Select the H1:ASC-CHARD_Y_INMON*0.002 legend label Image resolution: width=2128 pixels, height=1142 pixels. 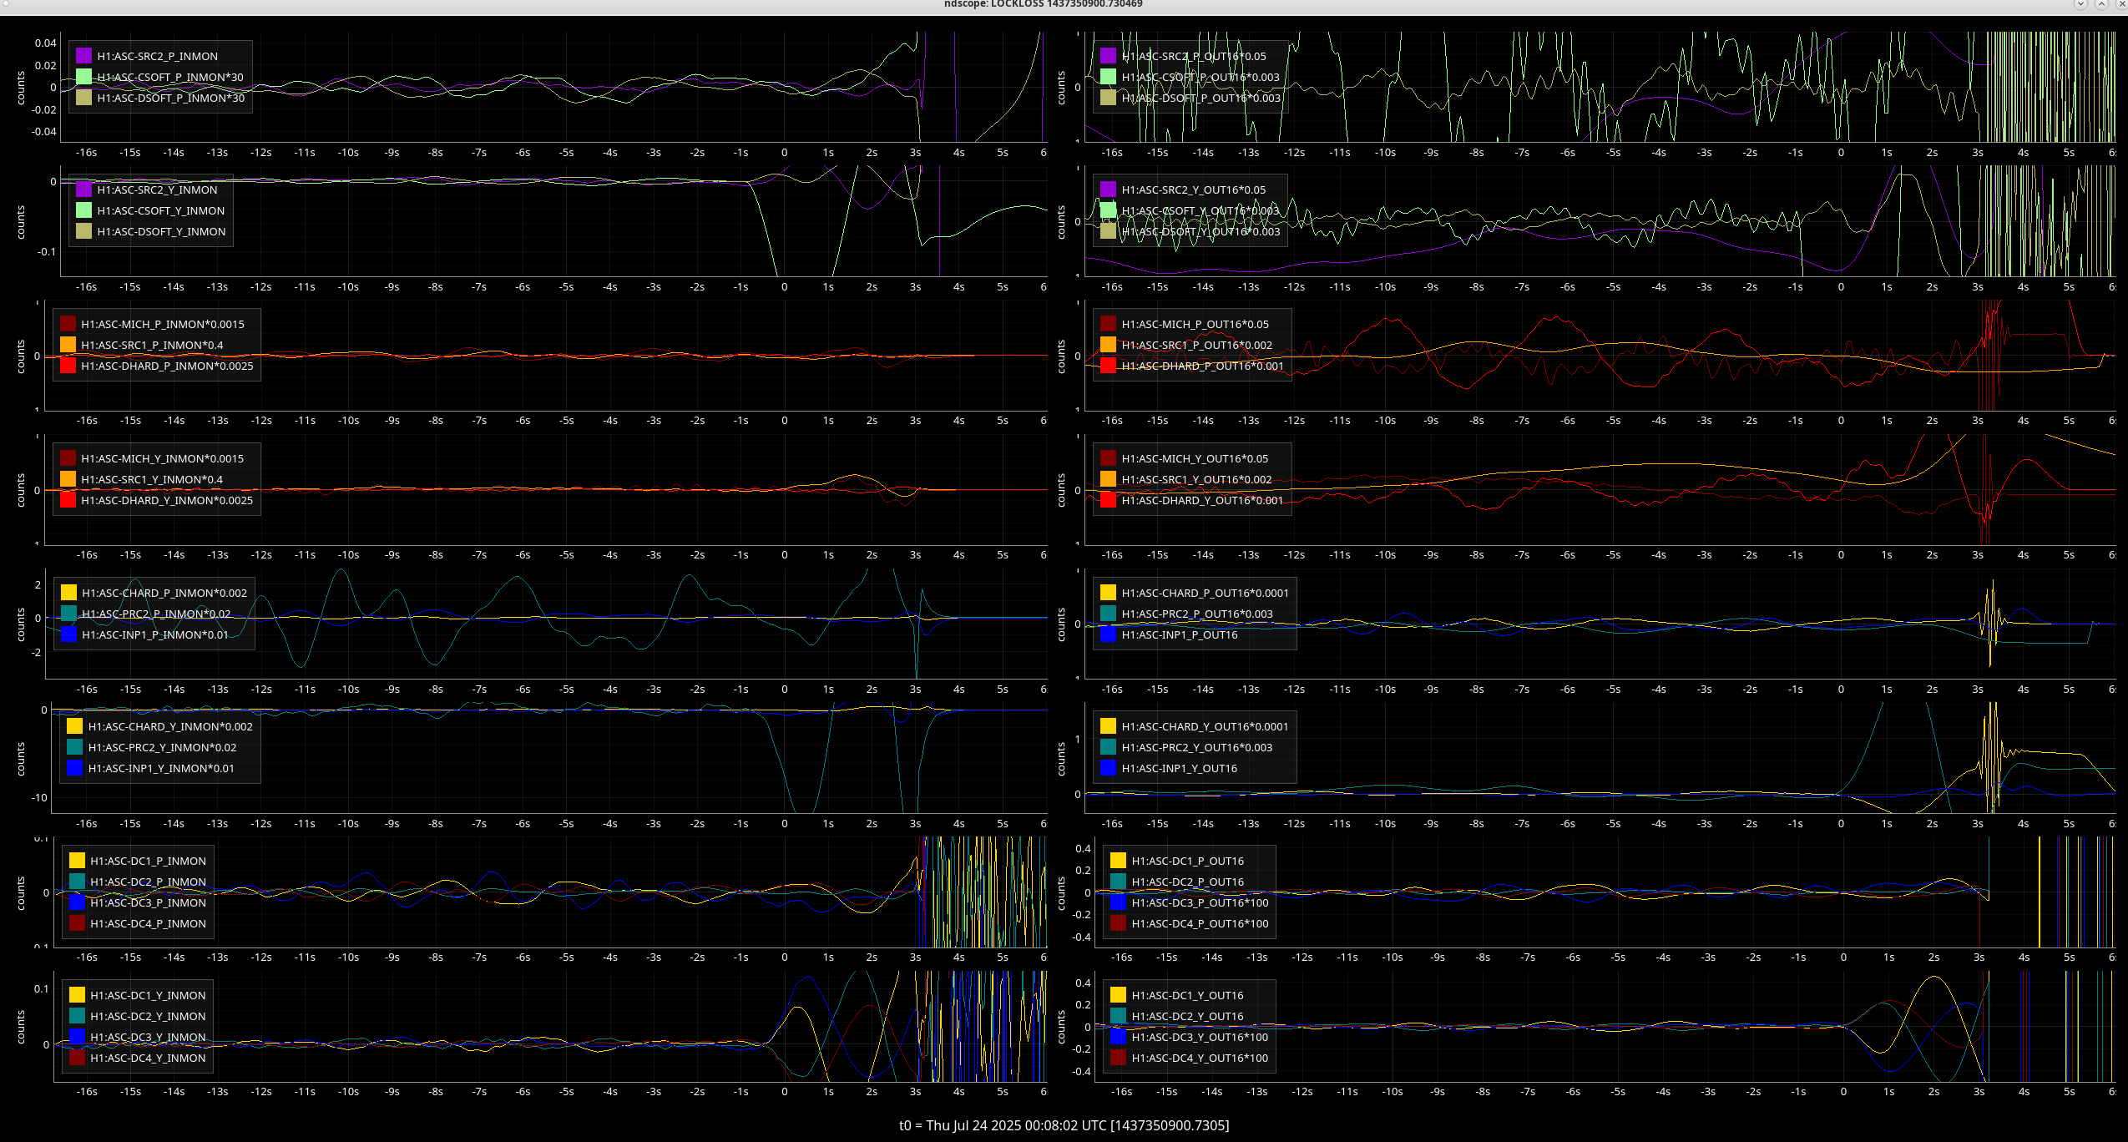(x=170, y=726)
